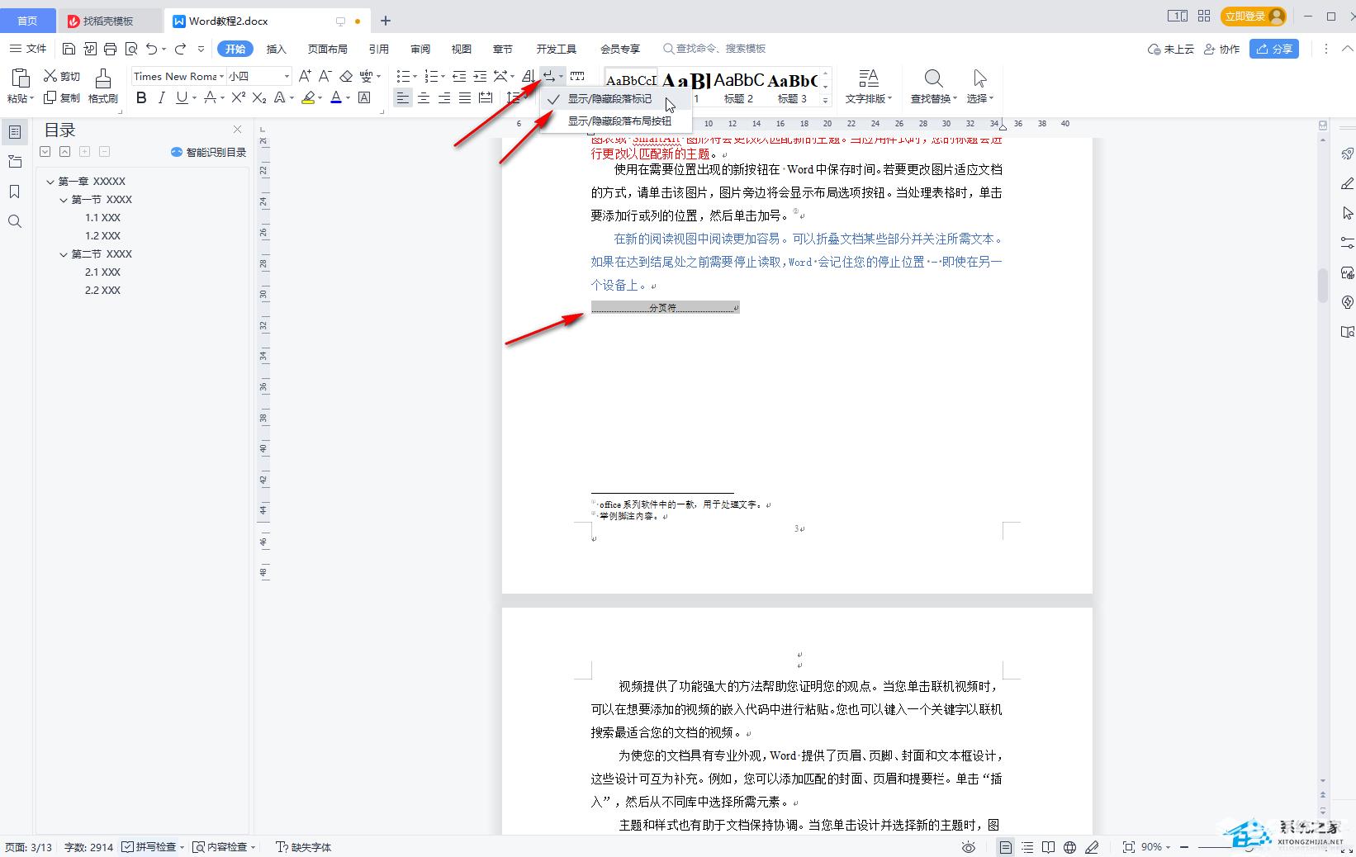1356x857 pixels.
Task: Click 协作 collaboration button
Action: 1221,49
